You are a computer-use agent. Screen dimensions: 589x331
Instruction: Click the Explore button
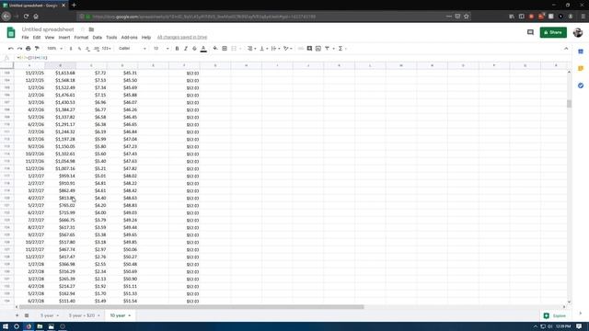click(555, 315)
